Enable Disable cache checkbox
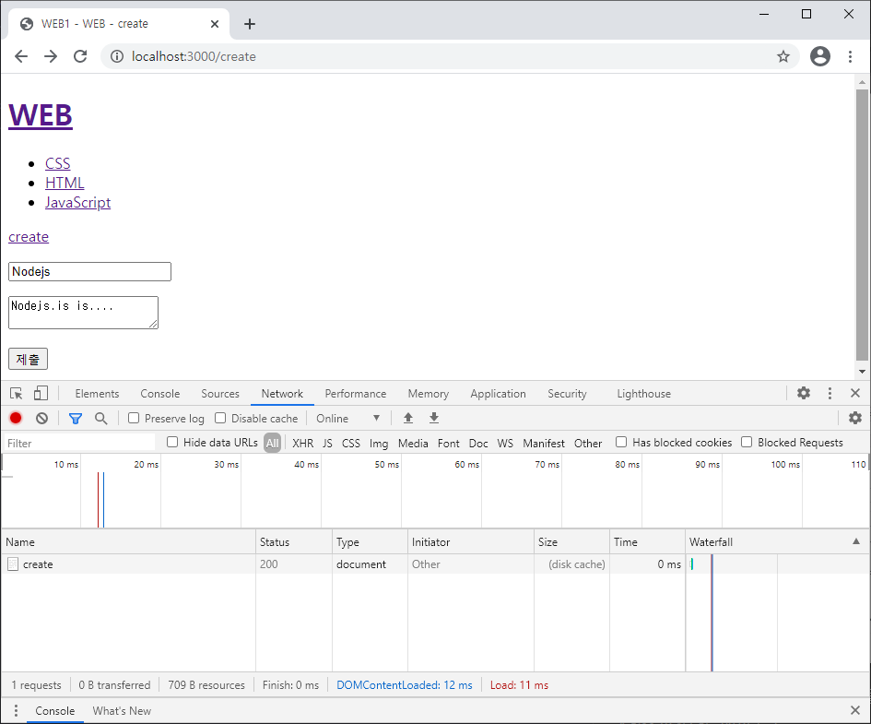The image size is (871, 724). point(220,418)
